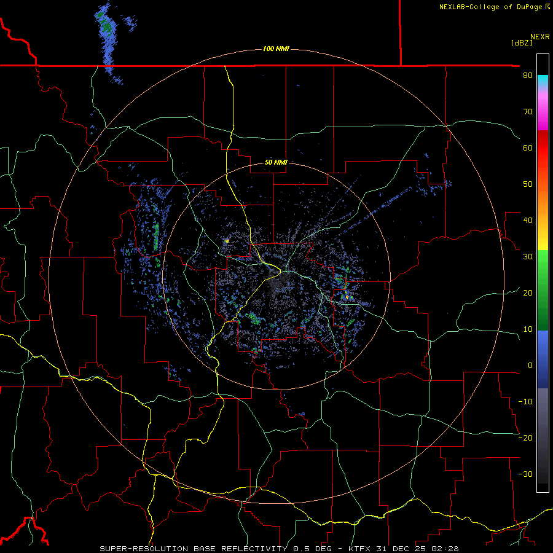Click the 50 NMI range ring label
Image resolution: width=553 pixels, height=553 pixels.
(x=276, y=162)
